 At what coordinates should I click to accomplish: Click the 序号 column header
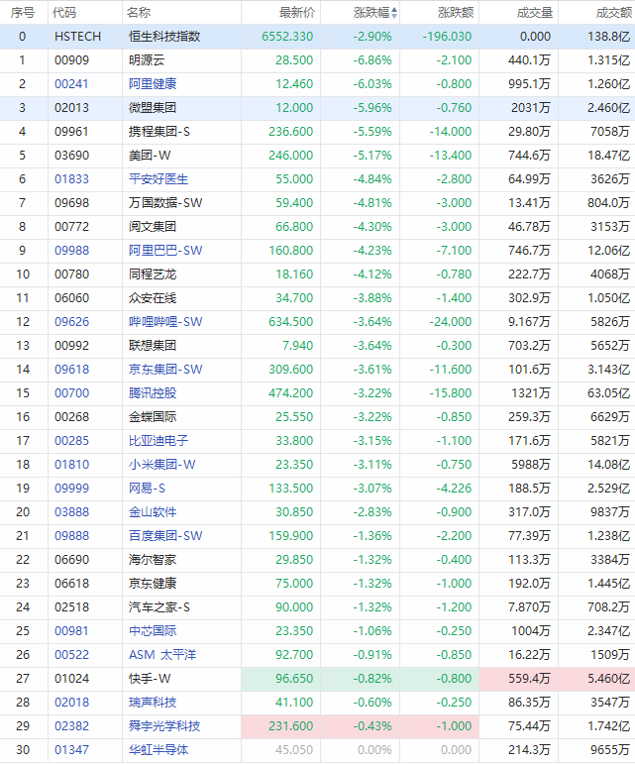click(23, 13)
